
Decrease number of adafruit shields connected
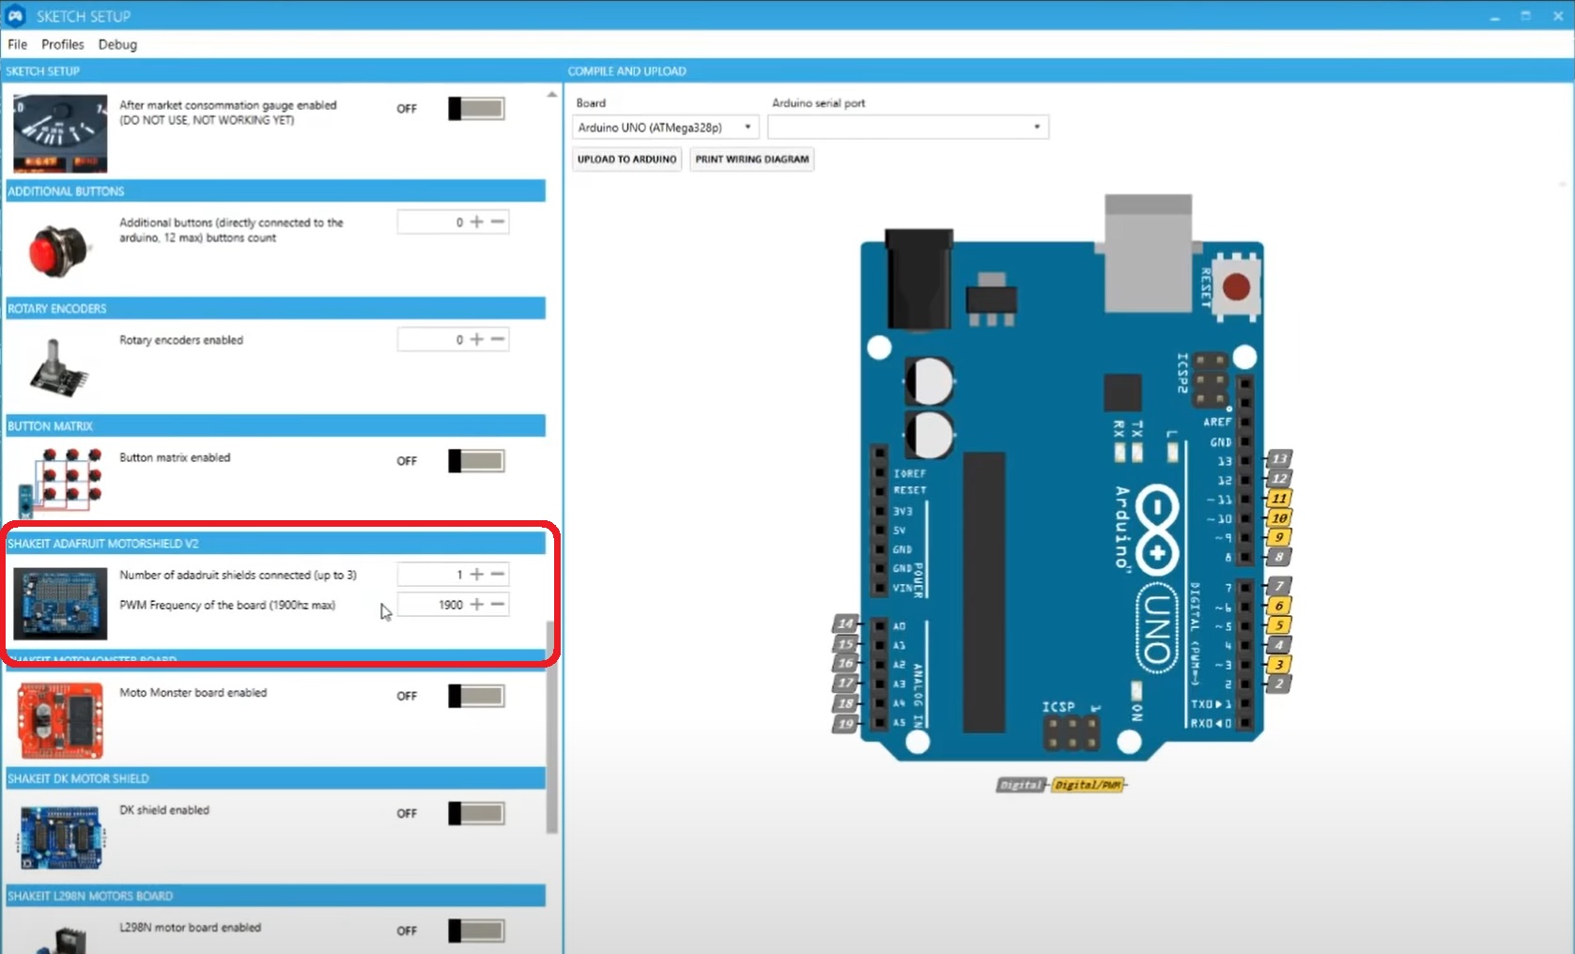coord(498,574)
